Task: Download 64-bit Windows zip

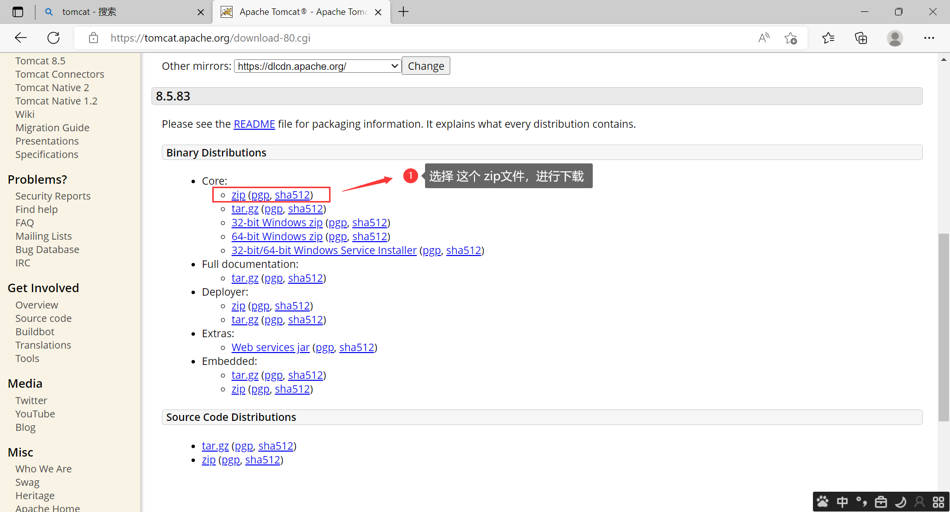Action: pyautogui.click(x=277, y=237)
